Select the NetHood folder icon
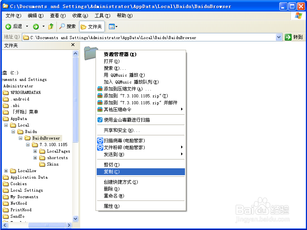The height and width of the screenshot is (230, 307). (x=6, y=204)
